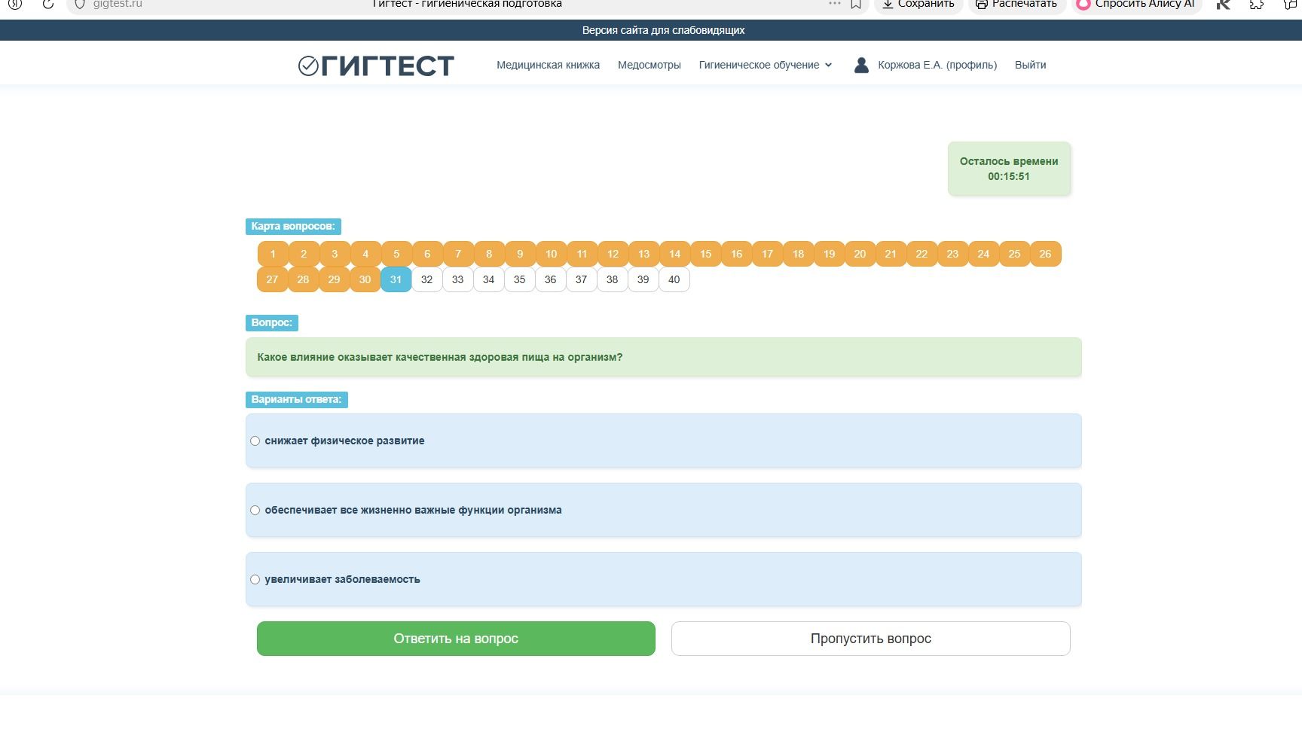The image size is (1302, 732).
Task: Click the Осталось времени timer box
Action: [x=1009, y=169]
